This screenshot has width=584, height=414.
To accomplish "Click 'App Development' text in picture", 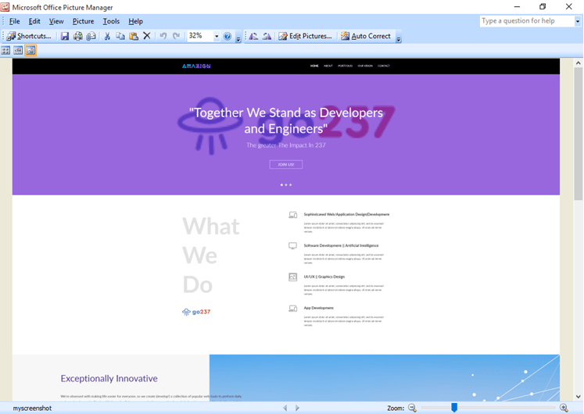I will tap(318, 308).
